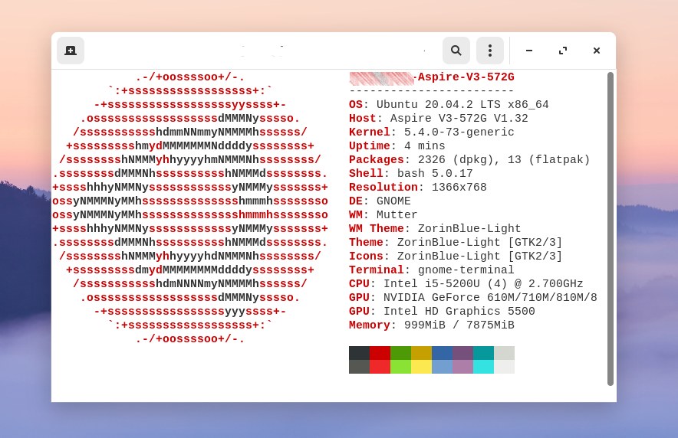Pick the cyan swatch in bottom row
678x438 pixels.
click(x=483, y=367)
